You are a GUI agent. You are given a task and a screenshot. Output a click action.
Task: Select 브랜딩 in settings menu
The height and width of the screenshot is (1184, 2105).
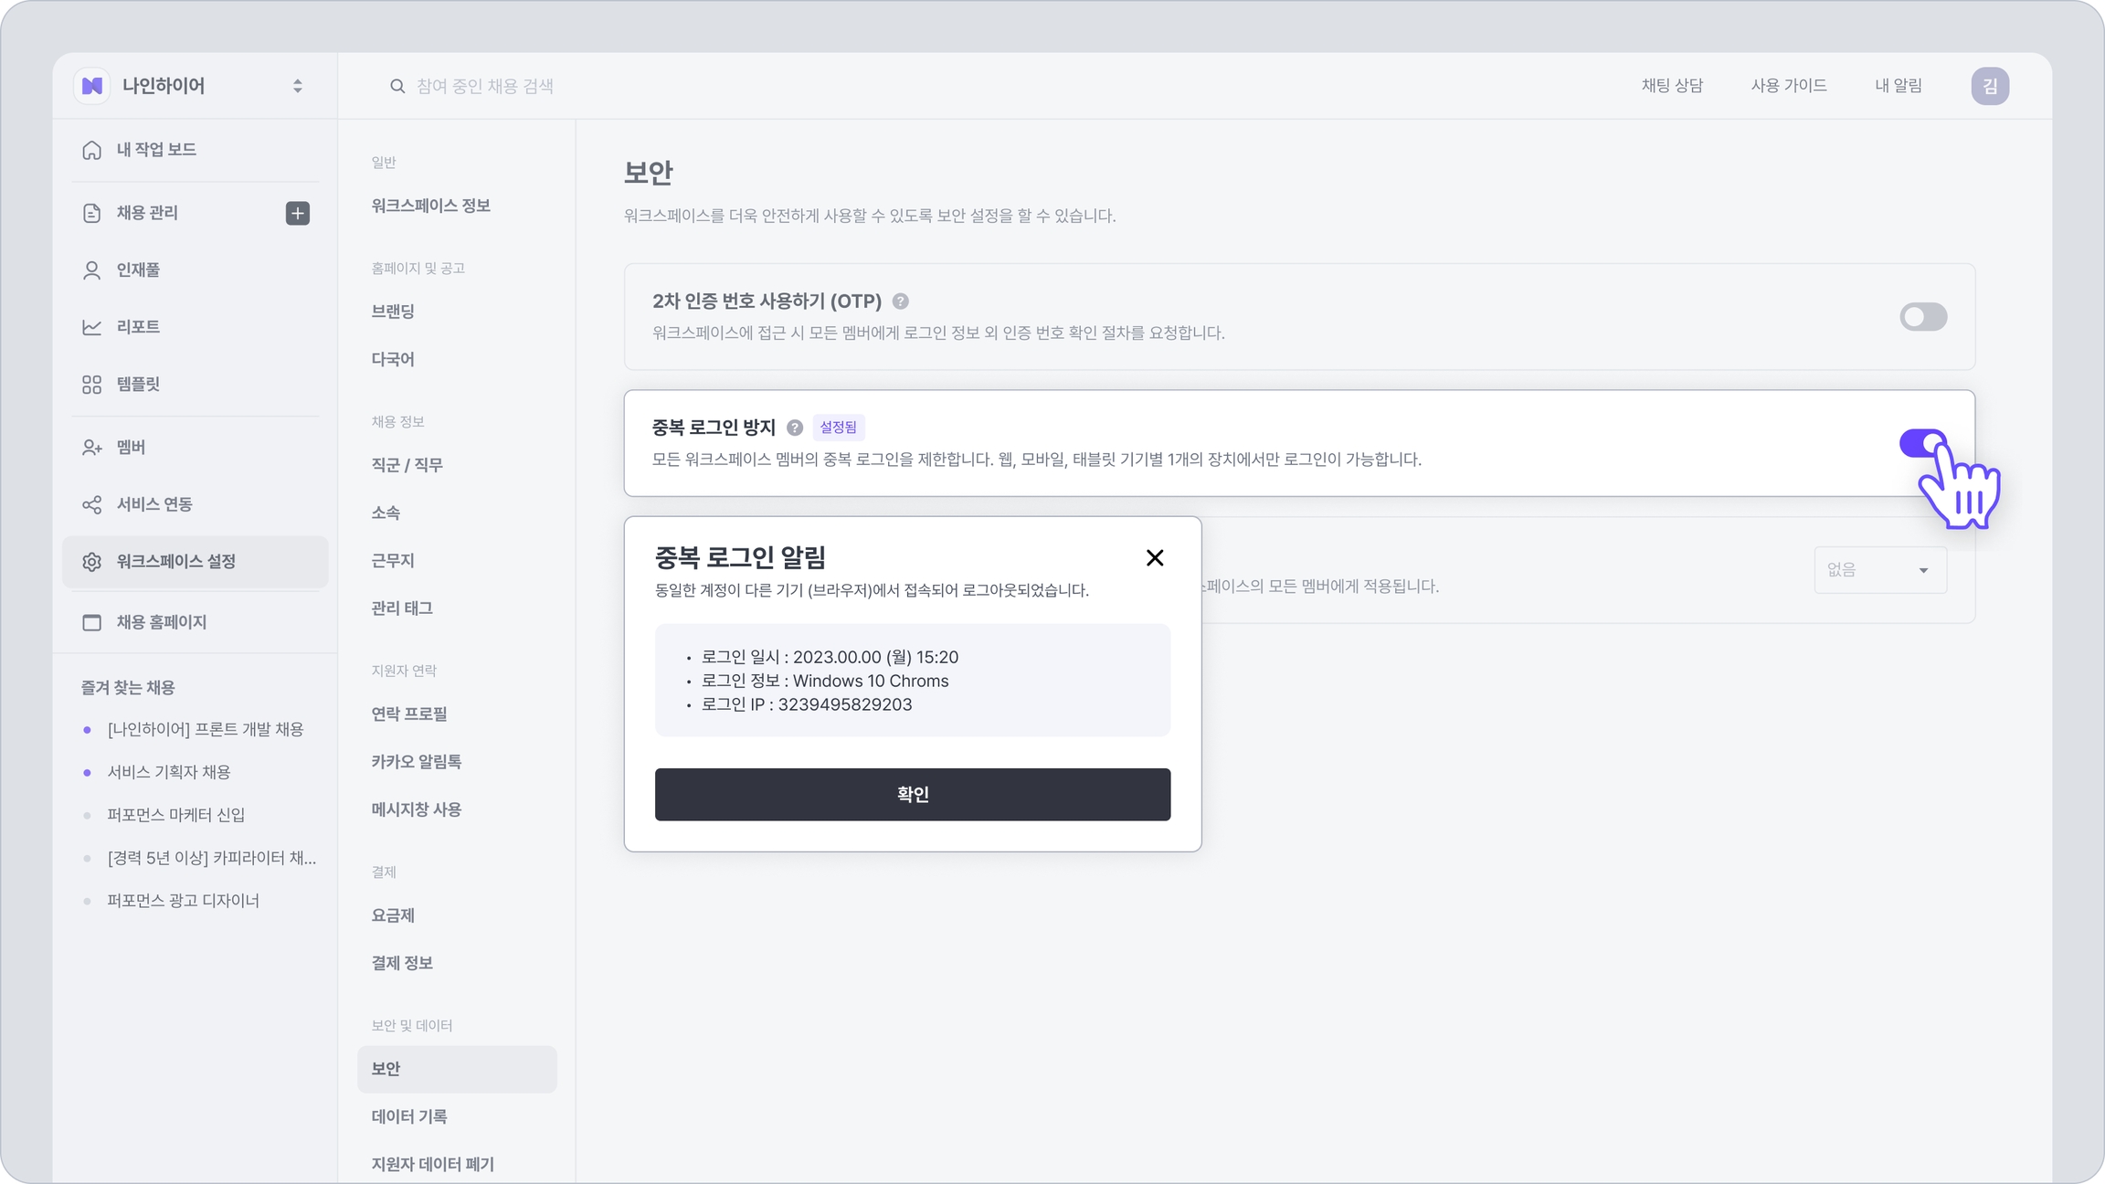point(393,312)
